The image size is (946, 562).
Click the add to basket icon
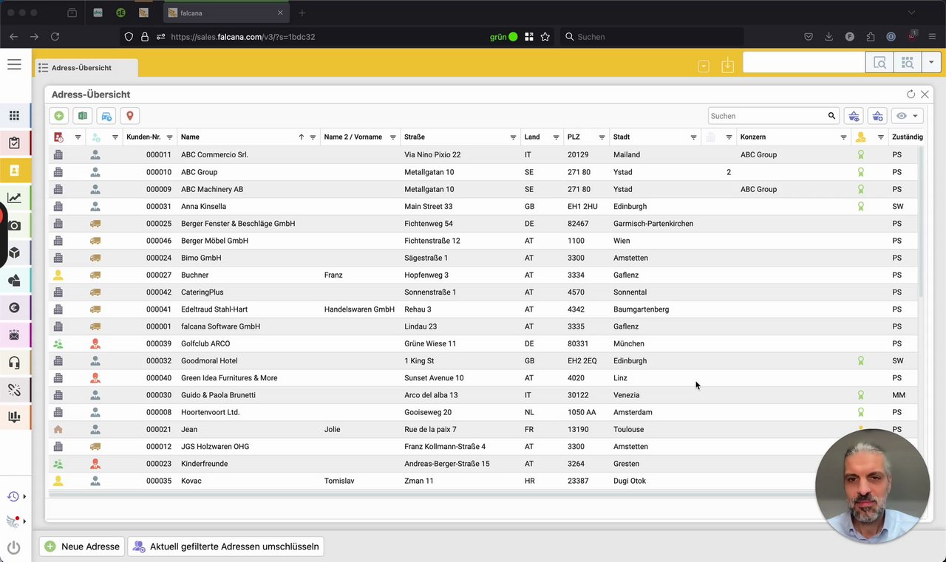point(877,116)
